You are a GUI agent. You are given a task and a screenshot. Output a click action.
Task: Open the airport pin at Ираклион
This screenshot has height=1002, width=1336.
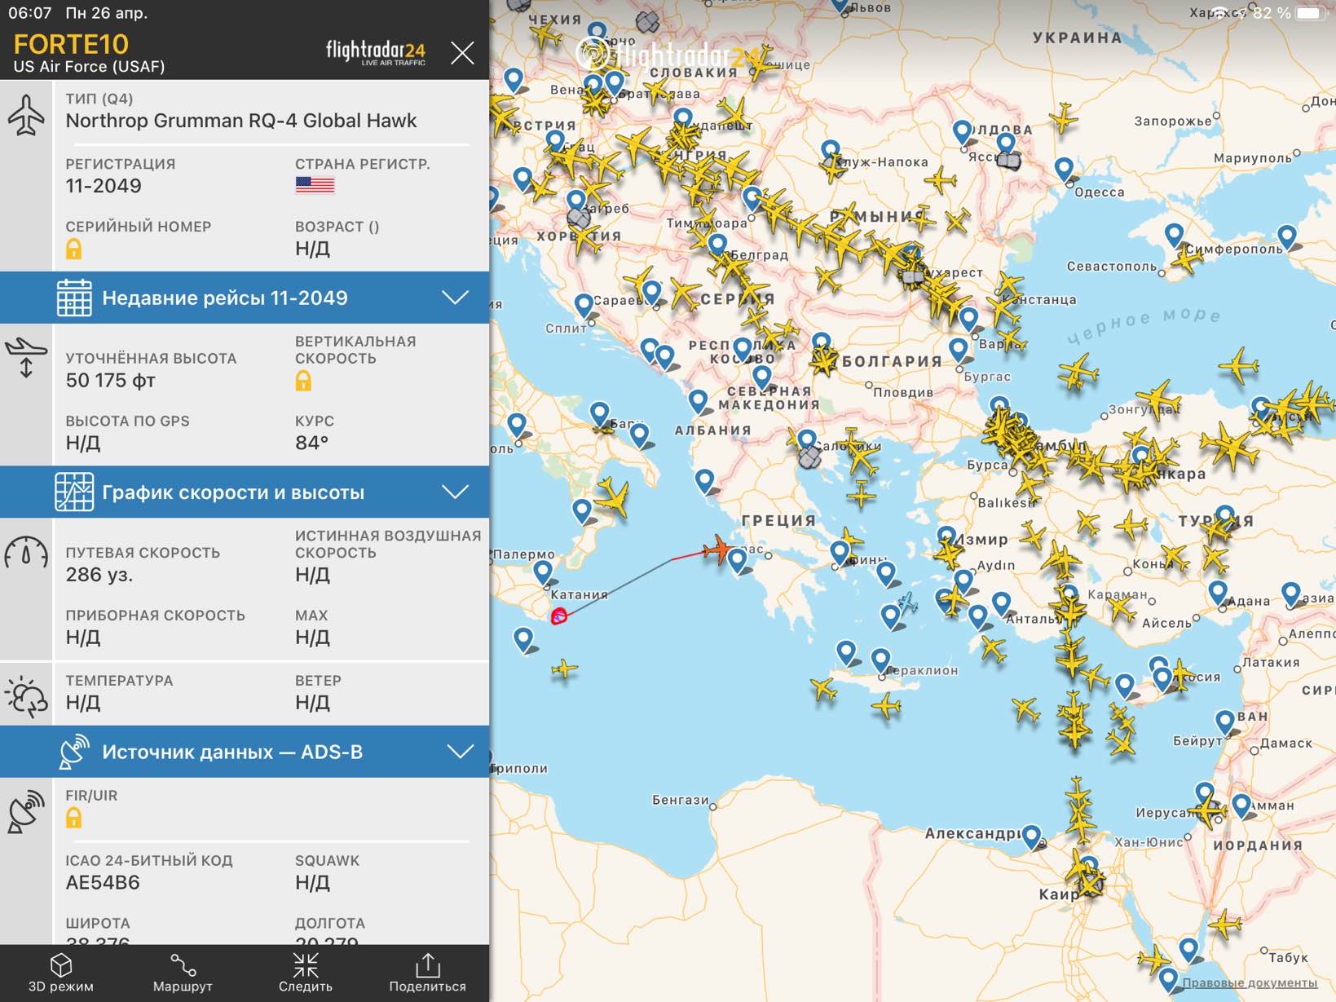tap(880, 661)
